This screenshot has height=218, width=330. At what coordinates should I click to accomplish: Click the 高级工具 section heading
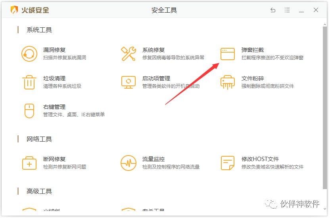[39, 191]
